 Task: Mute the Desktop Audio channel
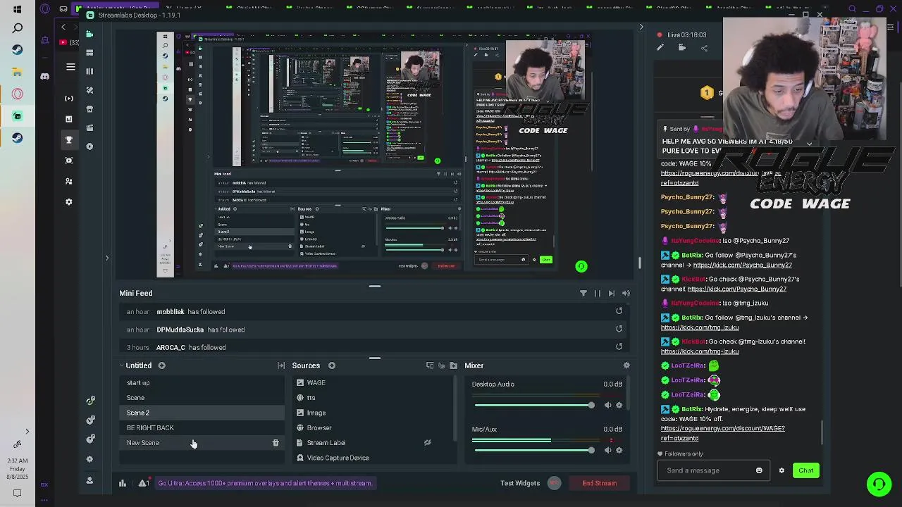[x=607, y=405]
